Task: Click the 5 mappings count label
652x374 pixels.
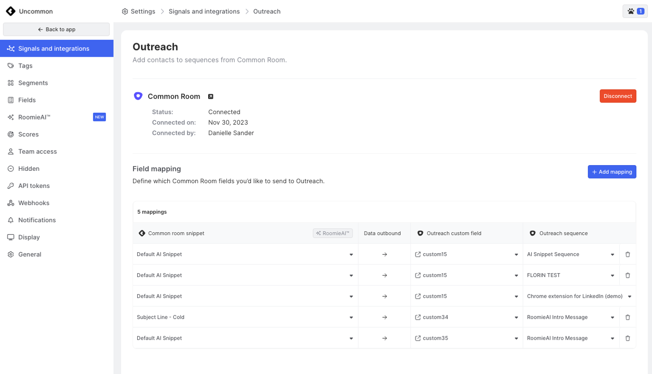Action: click(152, 212)
